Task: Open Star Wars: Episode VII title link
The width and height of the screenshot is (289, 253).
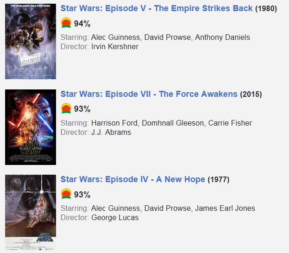Action: pos(149,94)
